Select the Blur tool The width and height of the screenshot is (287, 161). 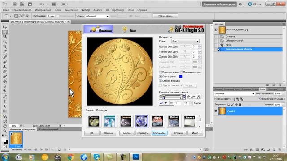click(x=5, y=86)
